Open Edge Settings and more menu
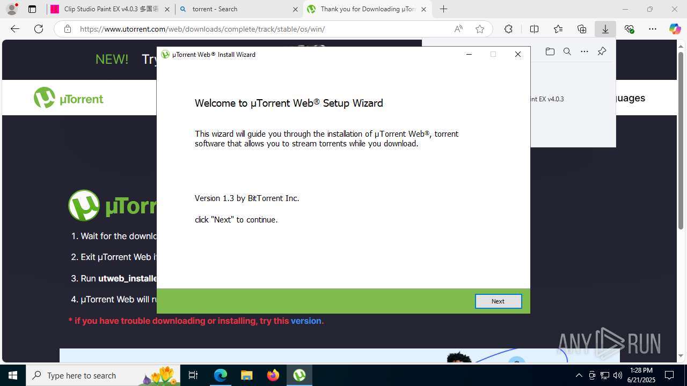687x386 pixels. point(653,29)
